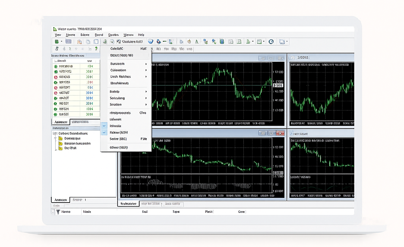Image resolution: width=404 pixels, height=247 pixels.
Task: Click the blue clock icon in toolbar
Action: click(271, 42)
